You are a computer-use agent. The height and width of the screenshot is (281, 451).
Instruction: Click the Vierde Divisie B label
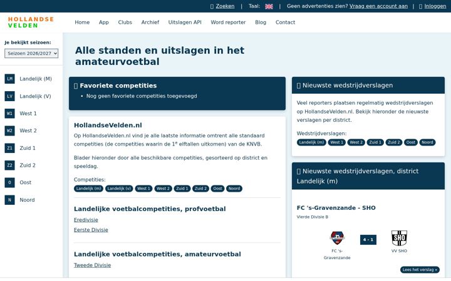tap(313, 217)
